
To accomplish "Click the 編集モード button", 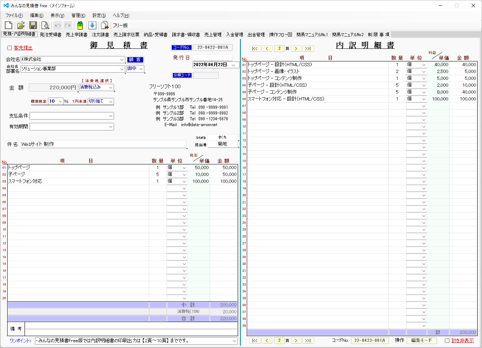I will (x=421, y=340).
